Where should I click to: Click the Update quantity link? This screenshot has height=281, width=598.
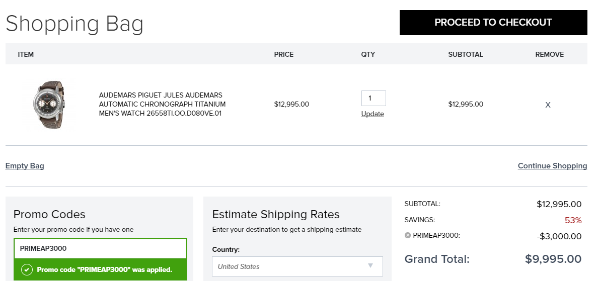pyautogui.click(x=372, y=114)
